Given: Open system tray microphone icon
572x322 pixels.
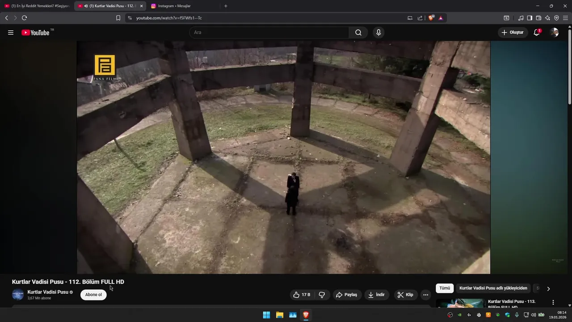Looking at the screenshot, I should (517, 315).
